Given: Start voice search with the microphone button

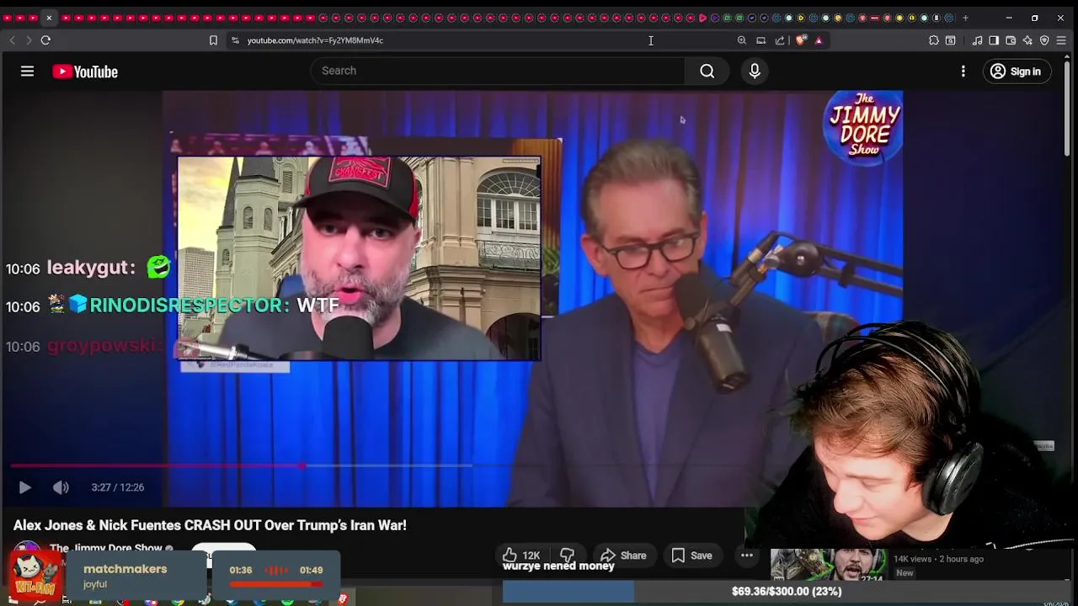Looking at the screenshot, I should coord(755,71).
